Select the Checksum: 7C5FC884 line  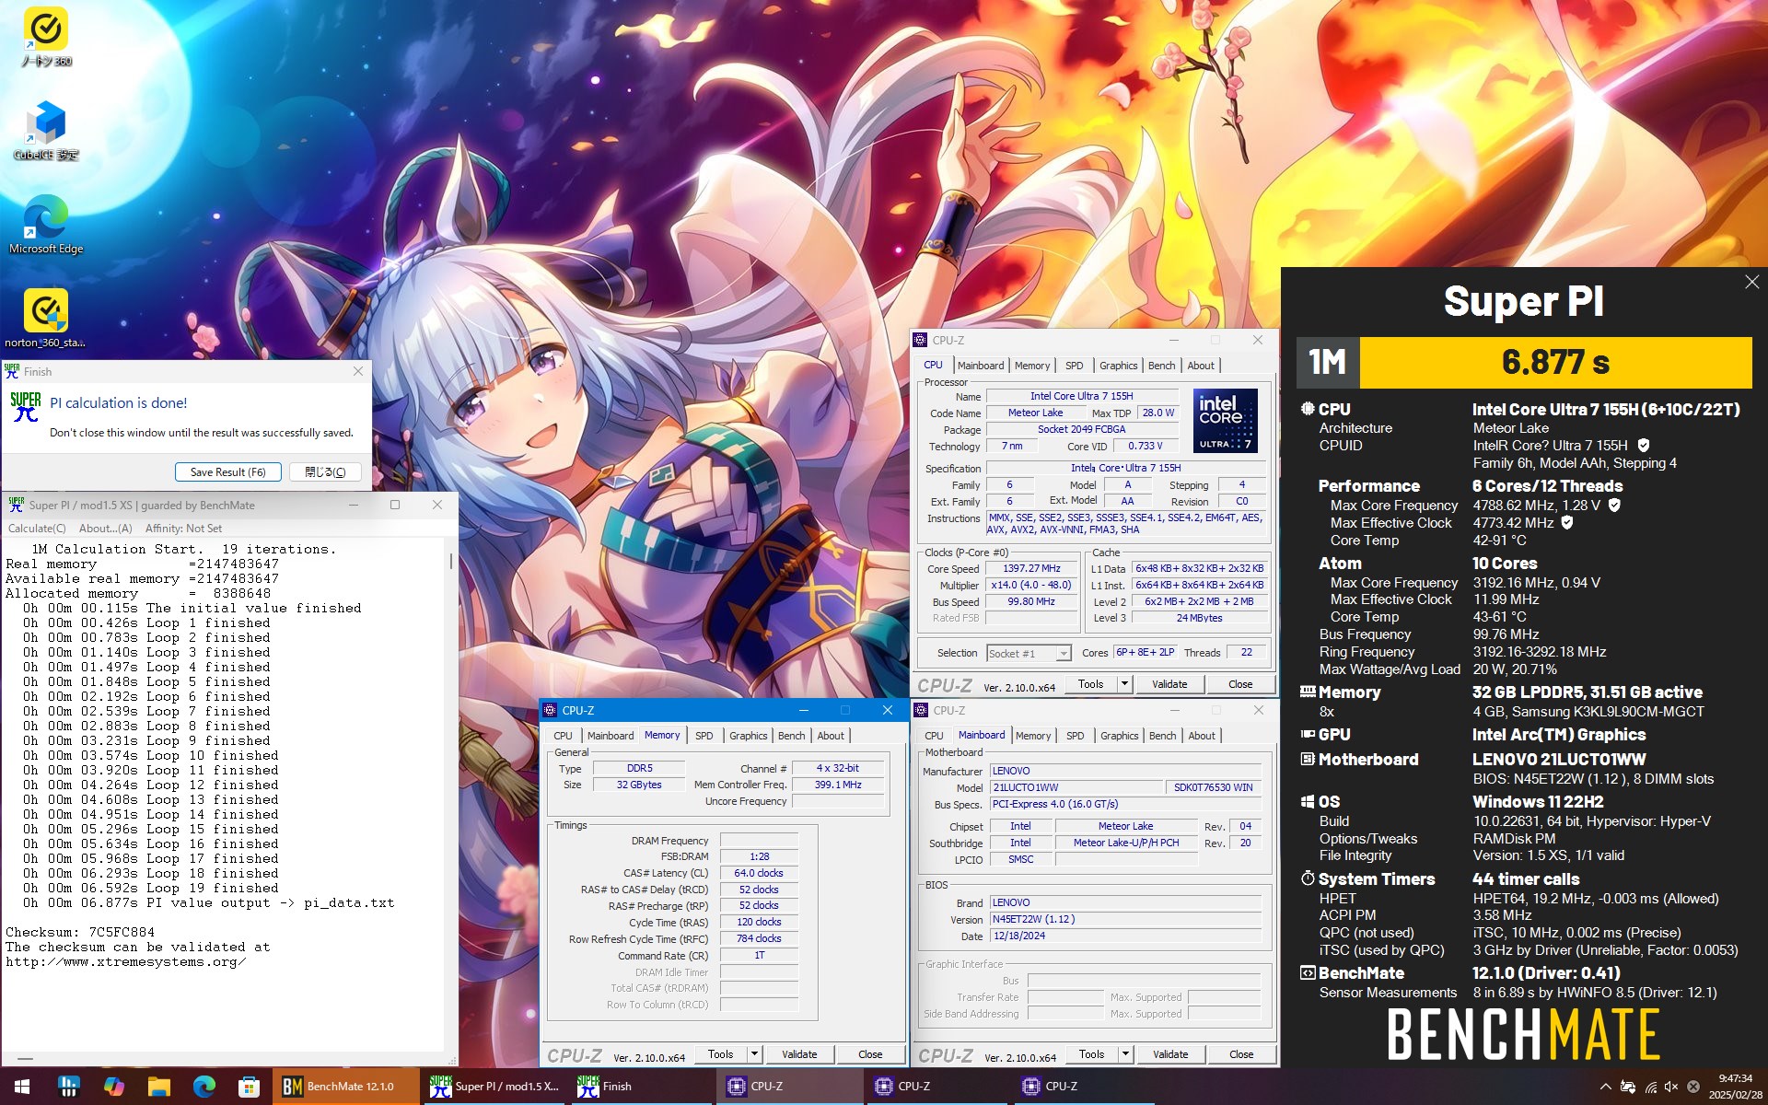point(80,932)
